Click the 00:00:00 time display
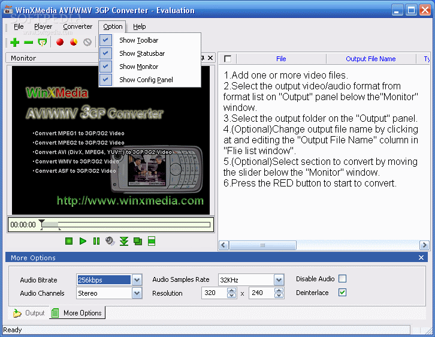The height and width of the screenshot is (337, 435). point(23,225)
